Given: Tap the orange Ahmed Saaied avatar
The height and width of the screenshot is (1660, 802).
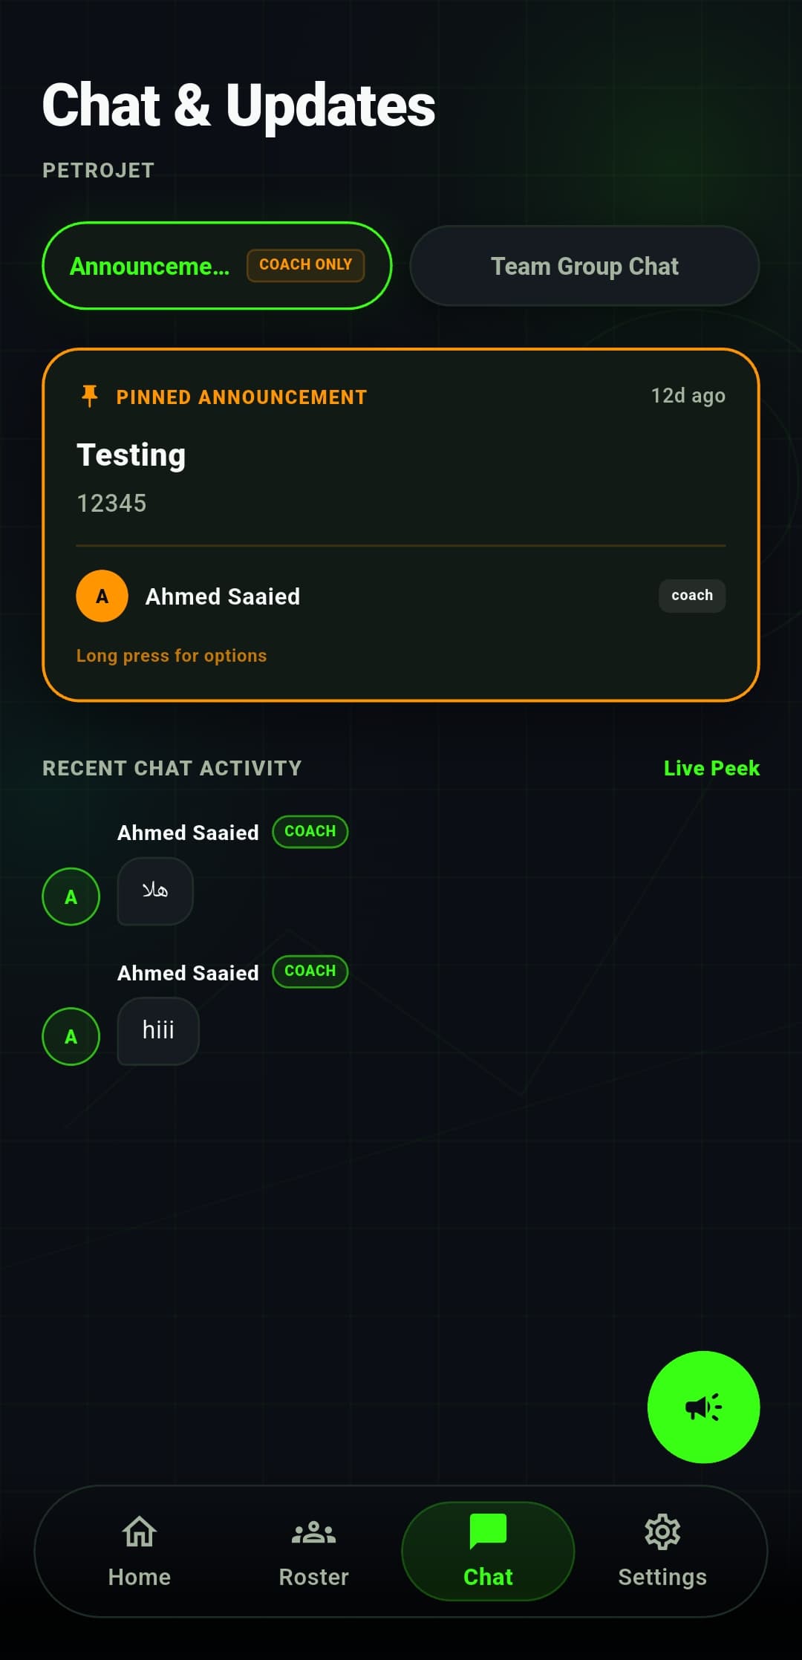Looking at the screenshot, I should [102, 596].
